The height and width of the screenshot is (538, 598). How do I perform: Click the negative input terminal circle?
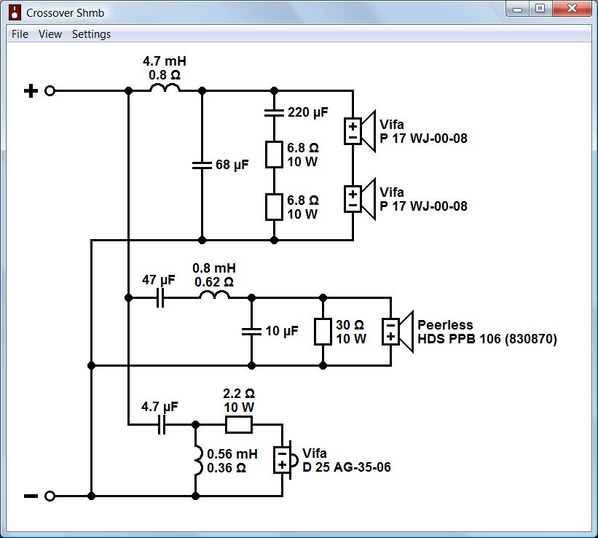click(x=50, y=496)
